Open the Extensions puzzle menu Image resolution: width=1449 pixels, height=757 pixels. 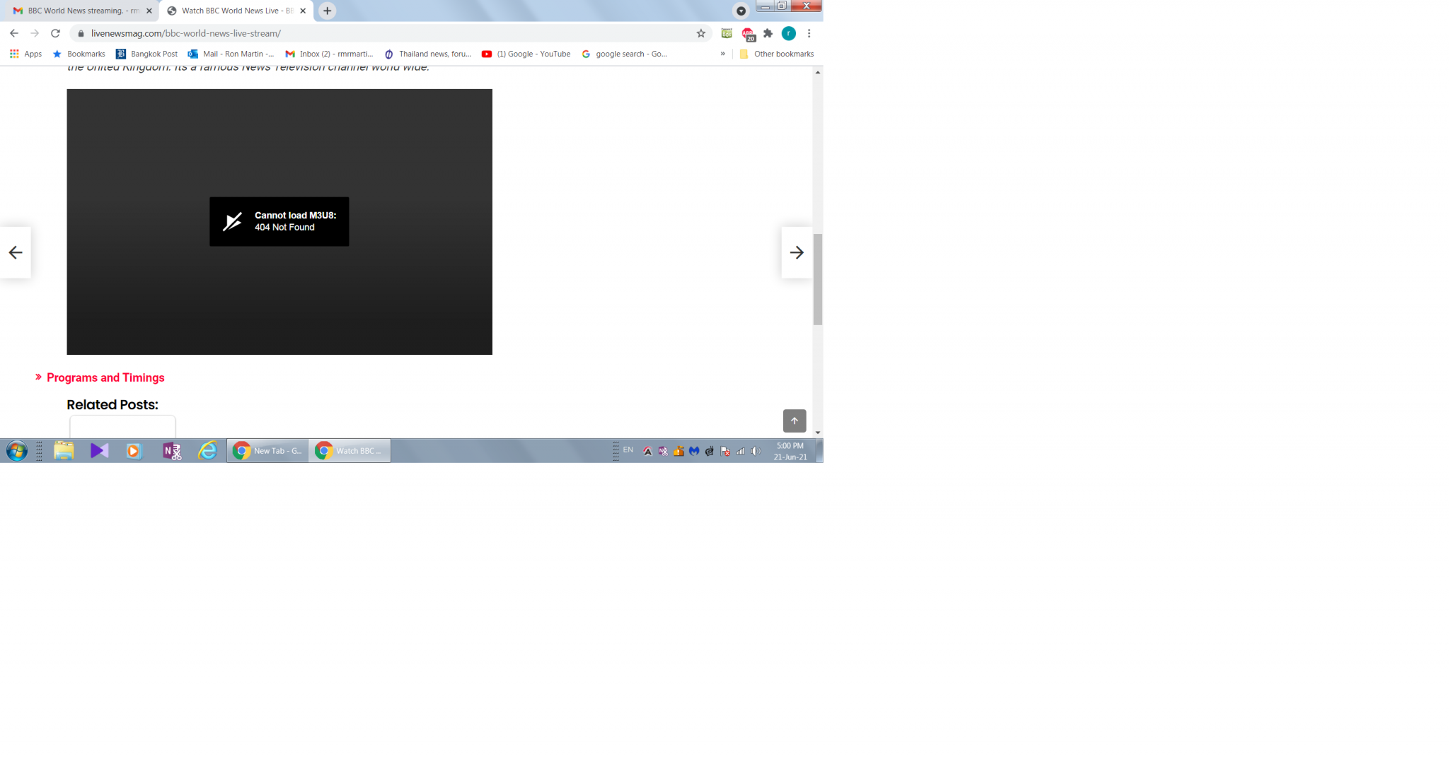pos(768,33)
